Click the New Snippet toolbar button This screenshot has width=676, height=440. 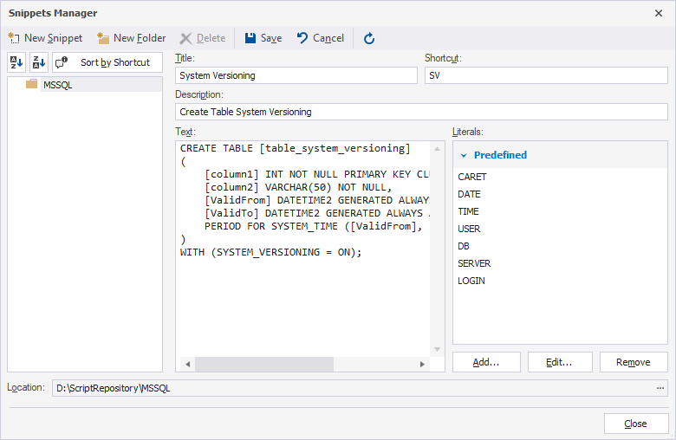click(x=45, y=38)
